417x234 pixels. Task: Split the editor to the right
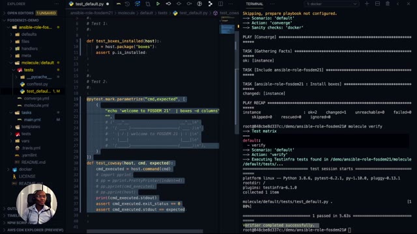tap(220, 4)
